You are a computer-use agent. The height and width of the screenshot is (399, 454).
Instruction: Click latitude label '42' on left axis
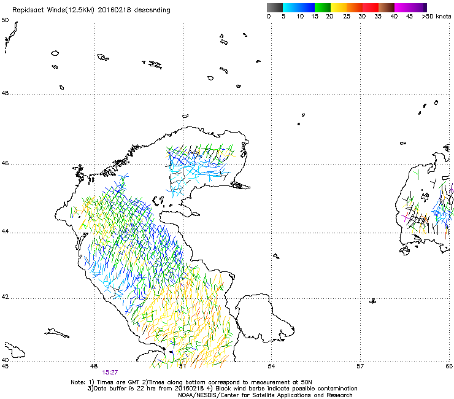click(5, 297)
